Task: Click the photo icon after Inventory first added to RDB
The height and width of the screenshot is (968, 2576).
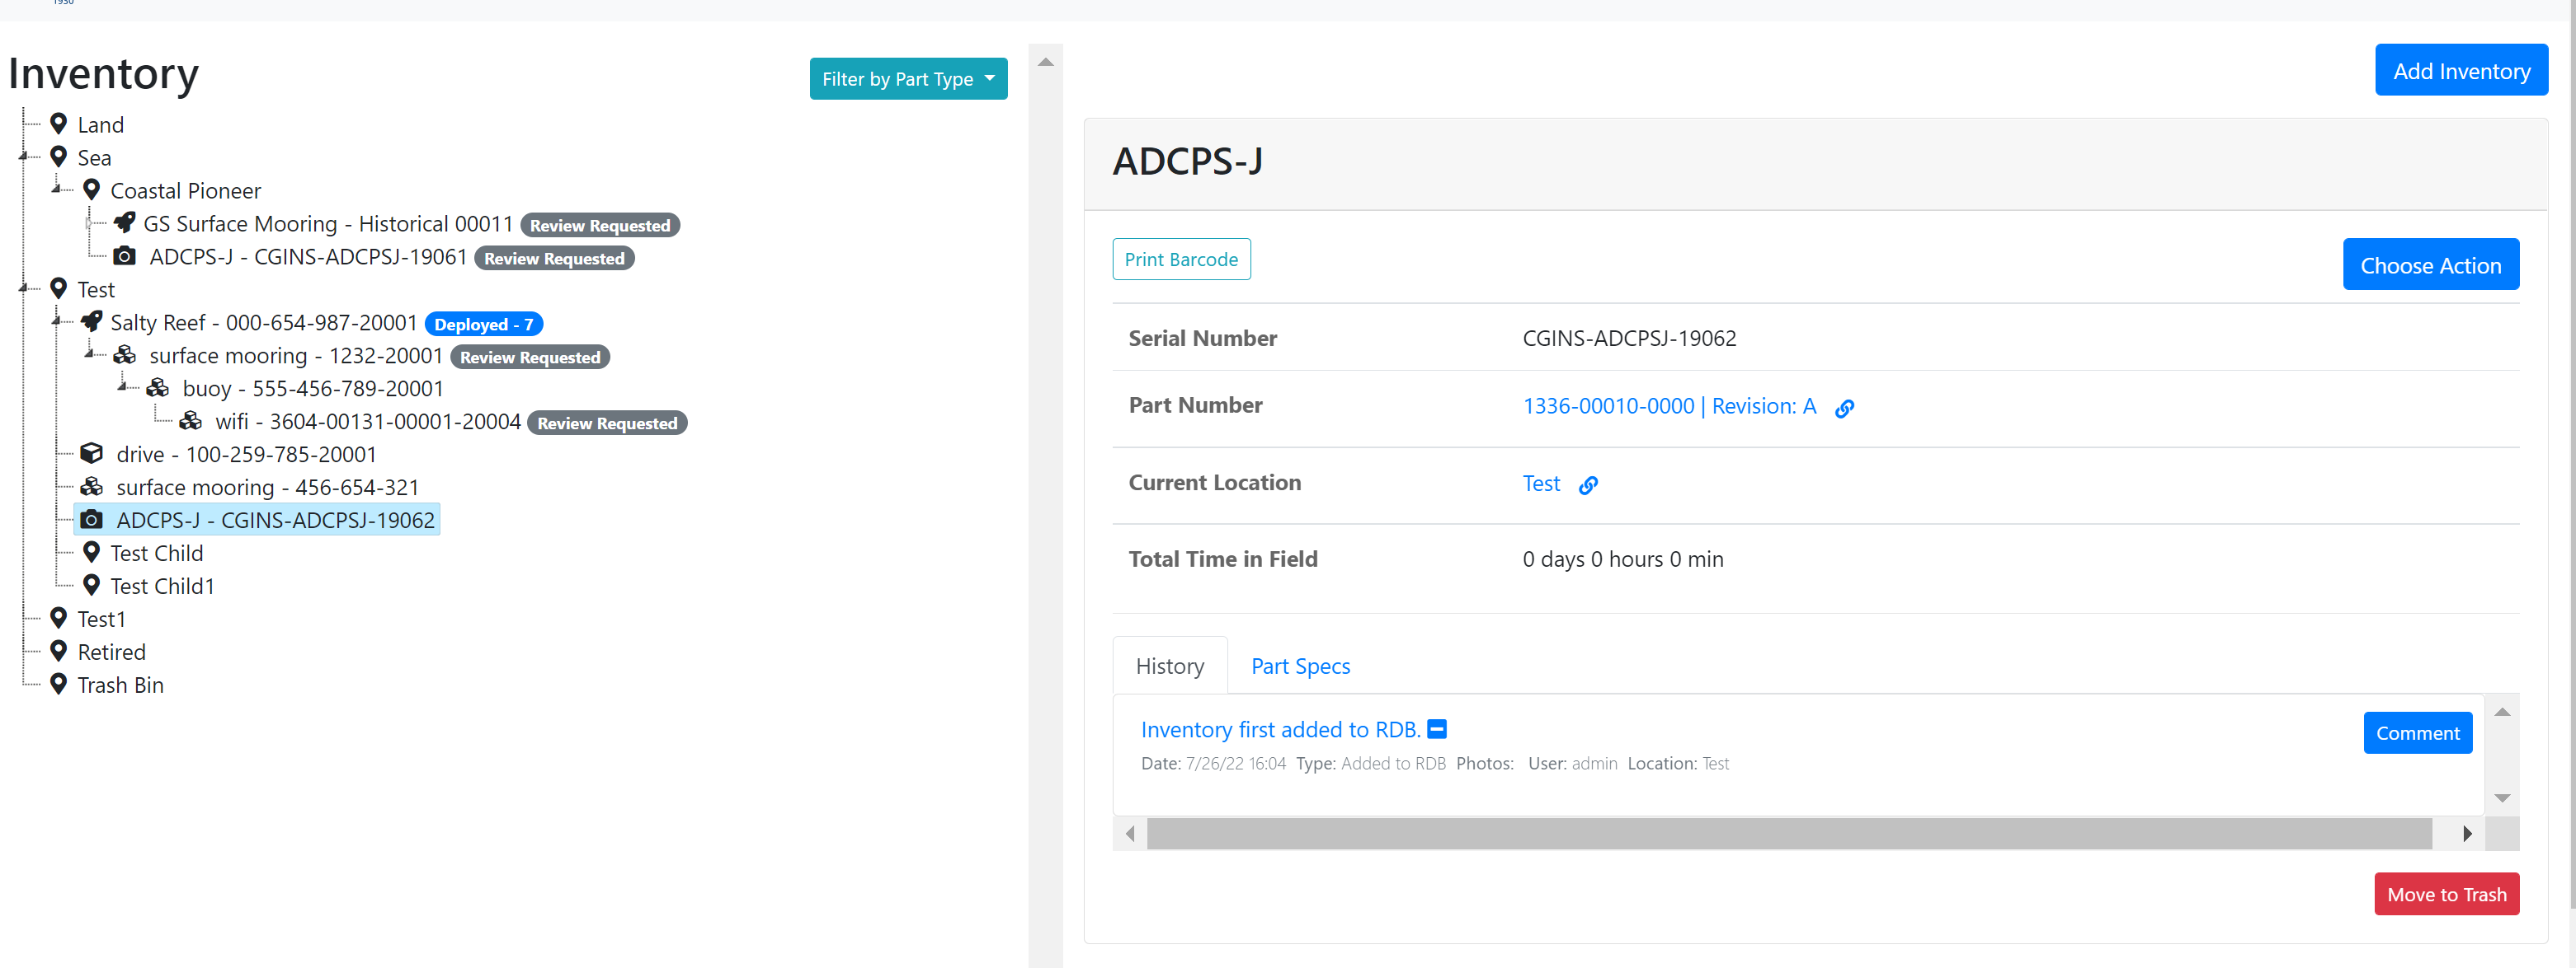Action: 1436,729
